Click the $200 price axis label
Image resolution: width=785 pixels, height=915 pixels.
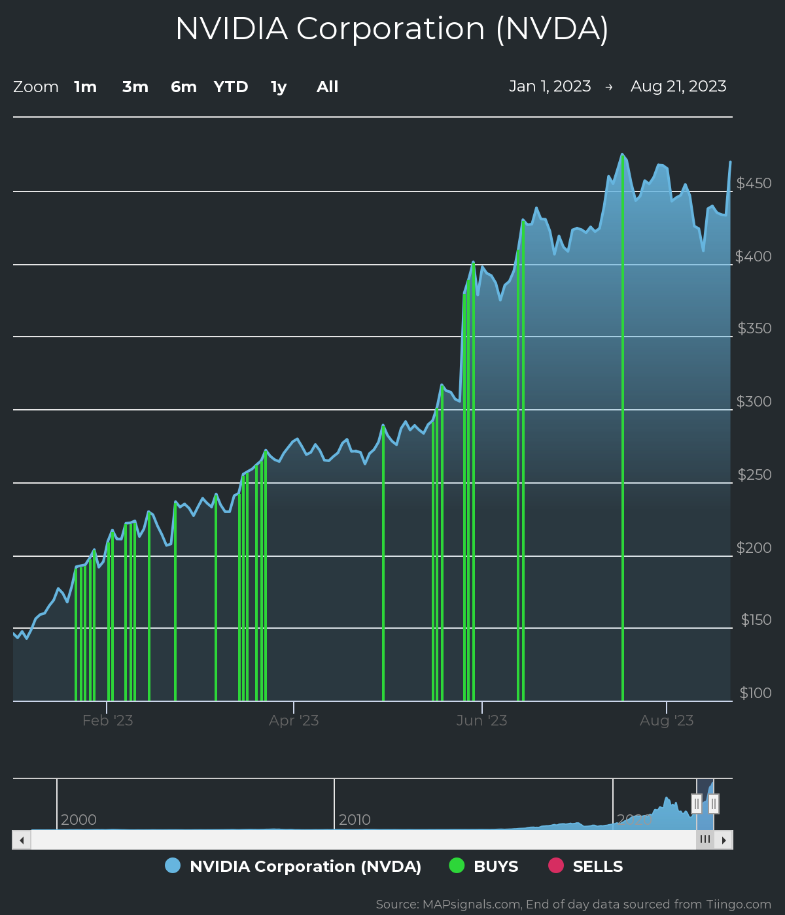[754, 548]
